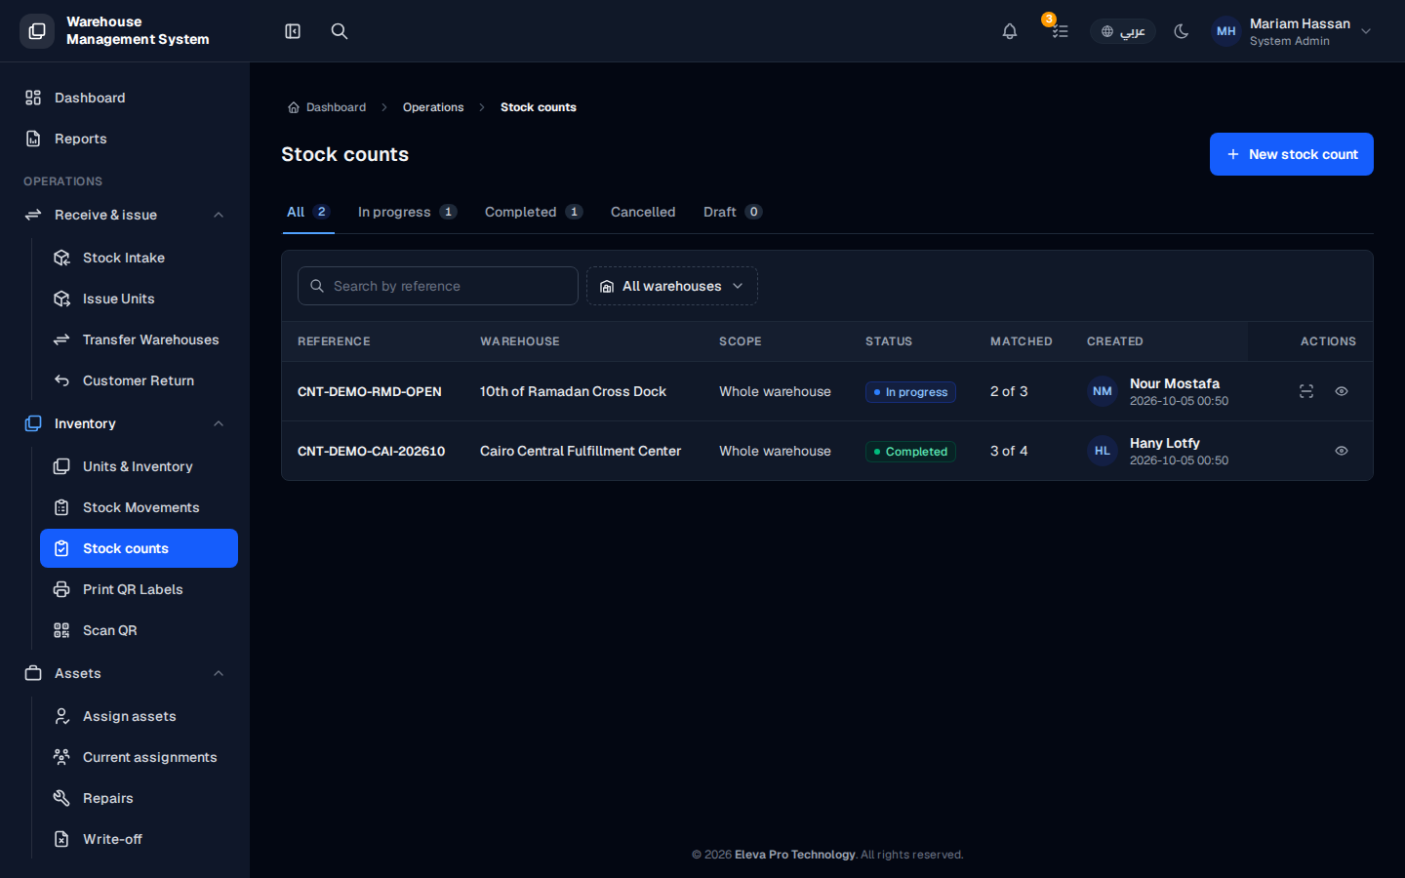Switch to Draft tab
The height and width of the screenshot is (878, 1405).
pos(733,212)
